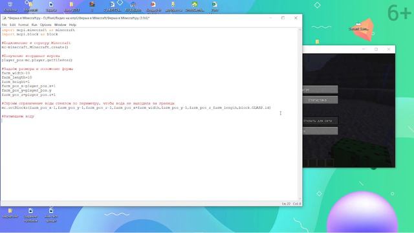
Task: Click the Col: 0 status bar indicator
Action: [297, 204]
